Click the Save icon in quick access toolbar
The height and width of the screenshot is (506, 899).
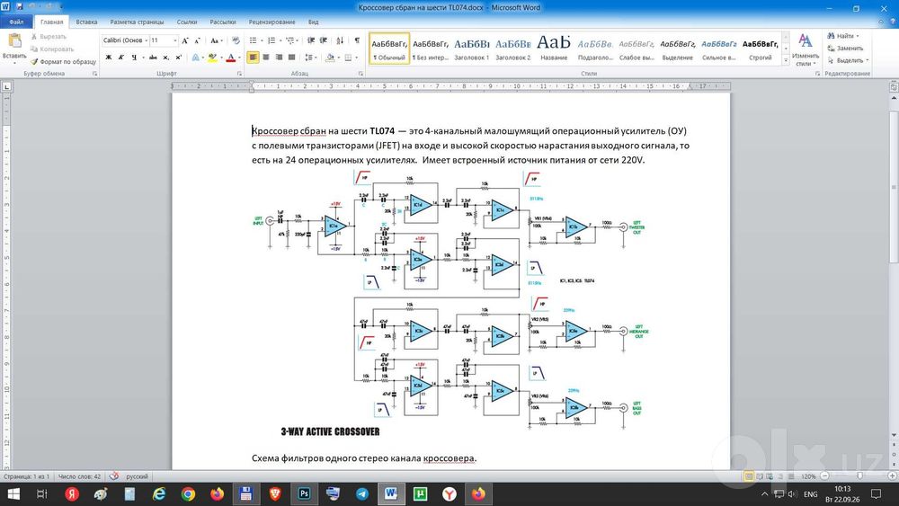click(x=19, y=7)
